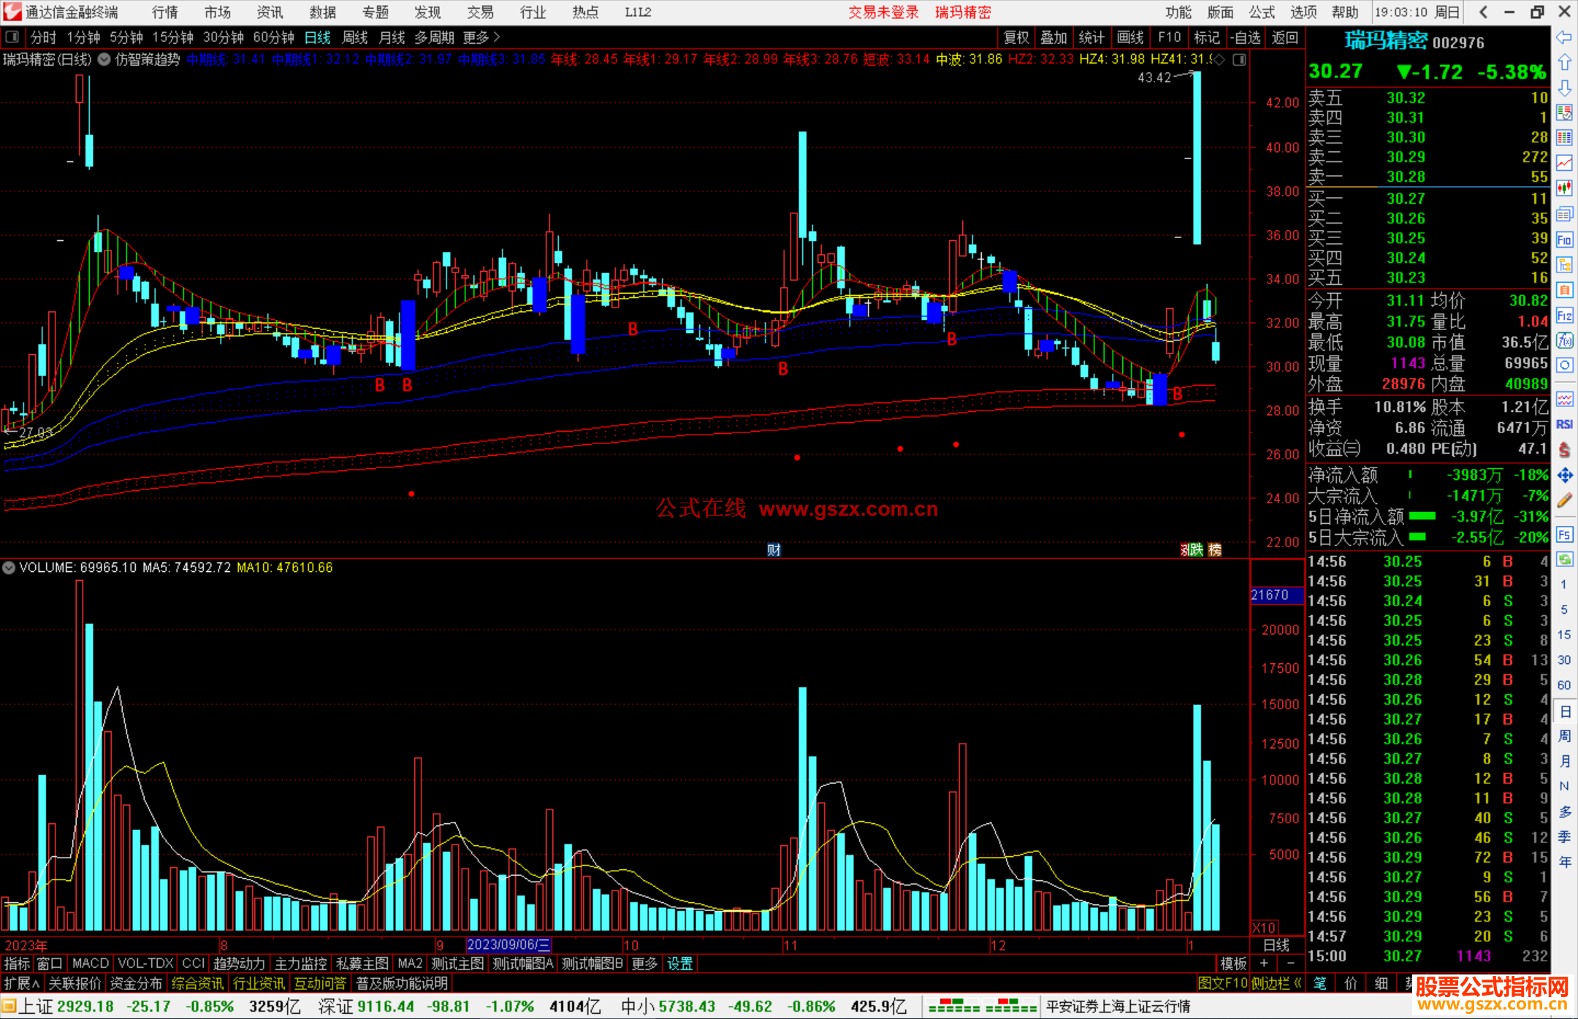The image size is (1578, 1019).
Task: Switch to the MACD indicator tab
Action: pyautogui.click(x=90, y=963)
